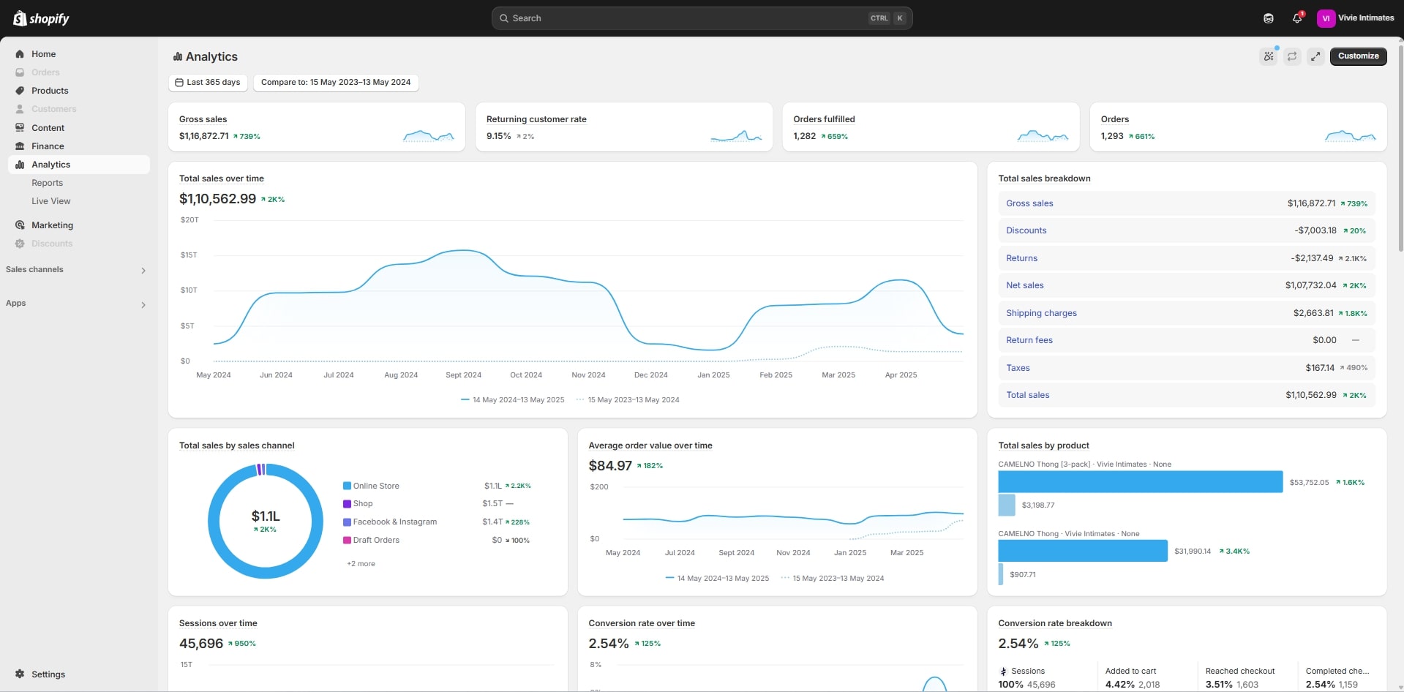Screen dimensions: 1404x692
Task: Click the VI store avatar
Action: (x=1326, y=18)
